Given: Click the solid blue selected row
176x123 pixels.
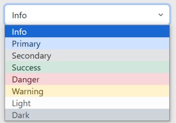Looking at the screenshot, I should click(x=87, y=31).
